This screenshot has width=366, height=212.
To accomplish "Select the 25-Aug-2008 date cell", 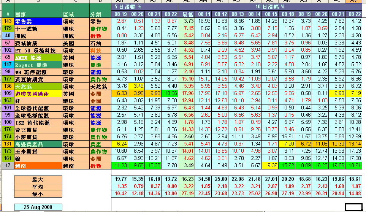I will tap(38, 207).
